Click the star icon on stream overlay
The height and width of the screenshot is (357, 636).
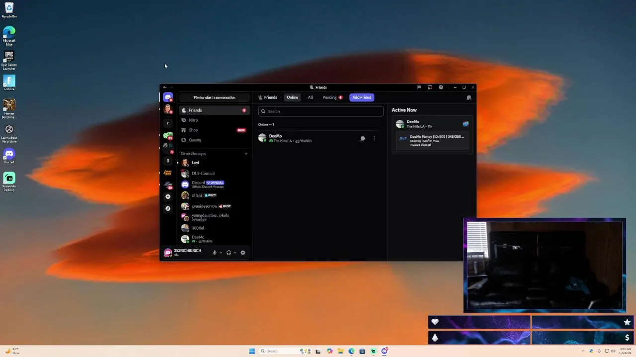coord(627,322)
